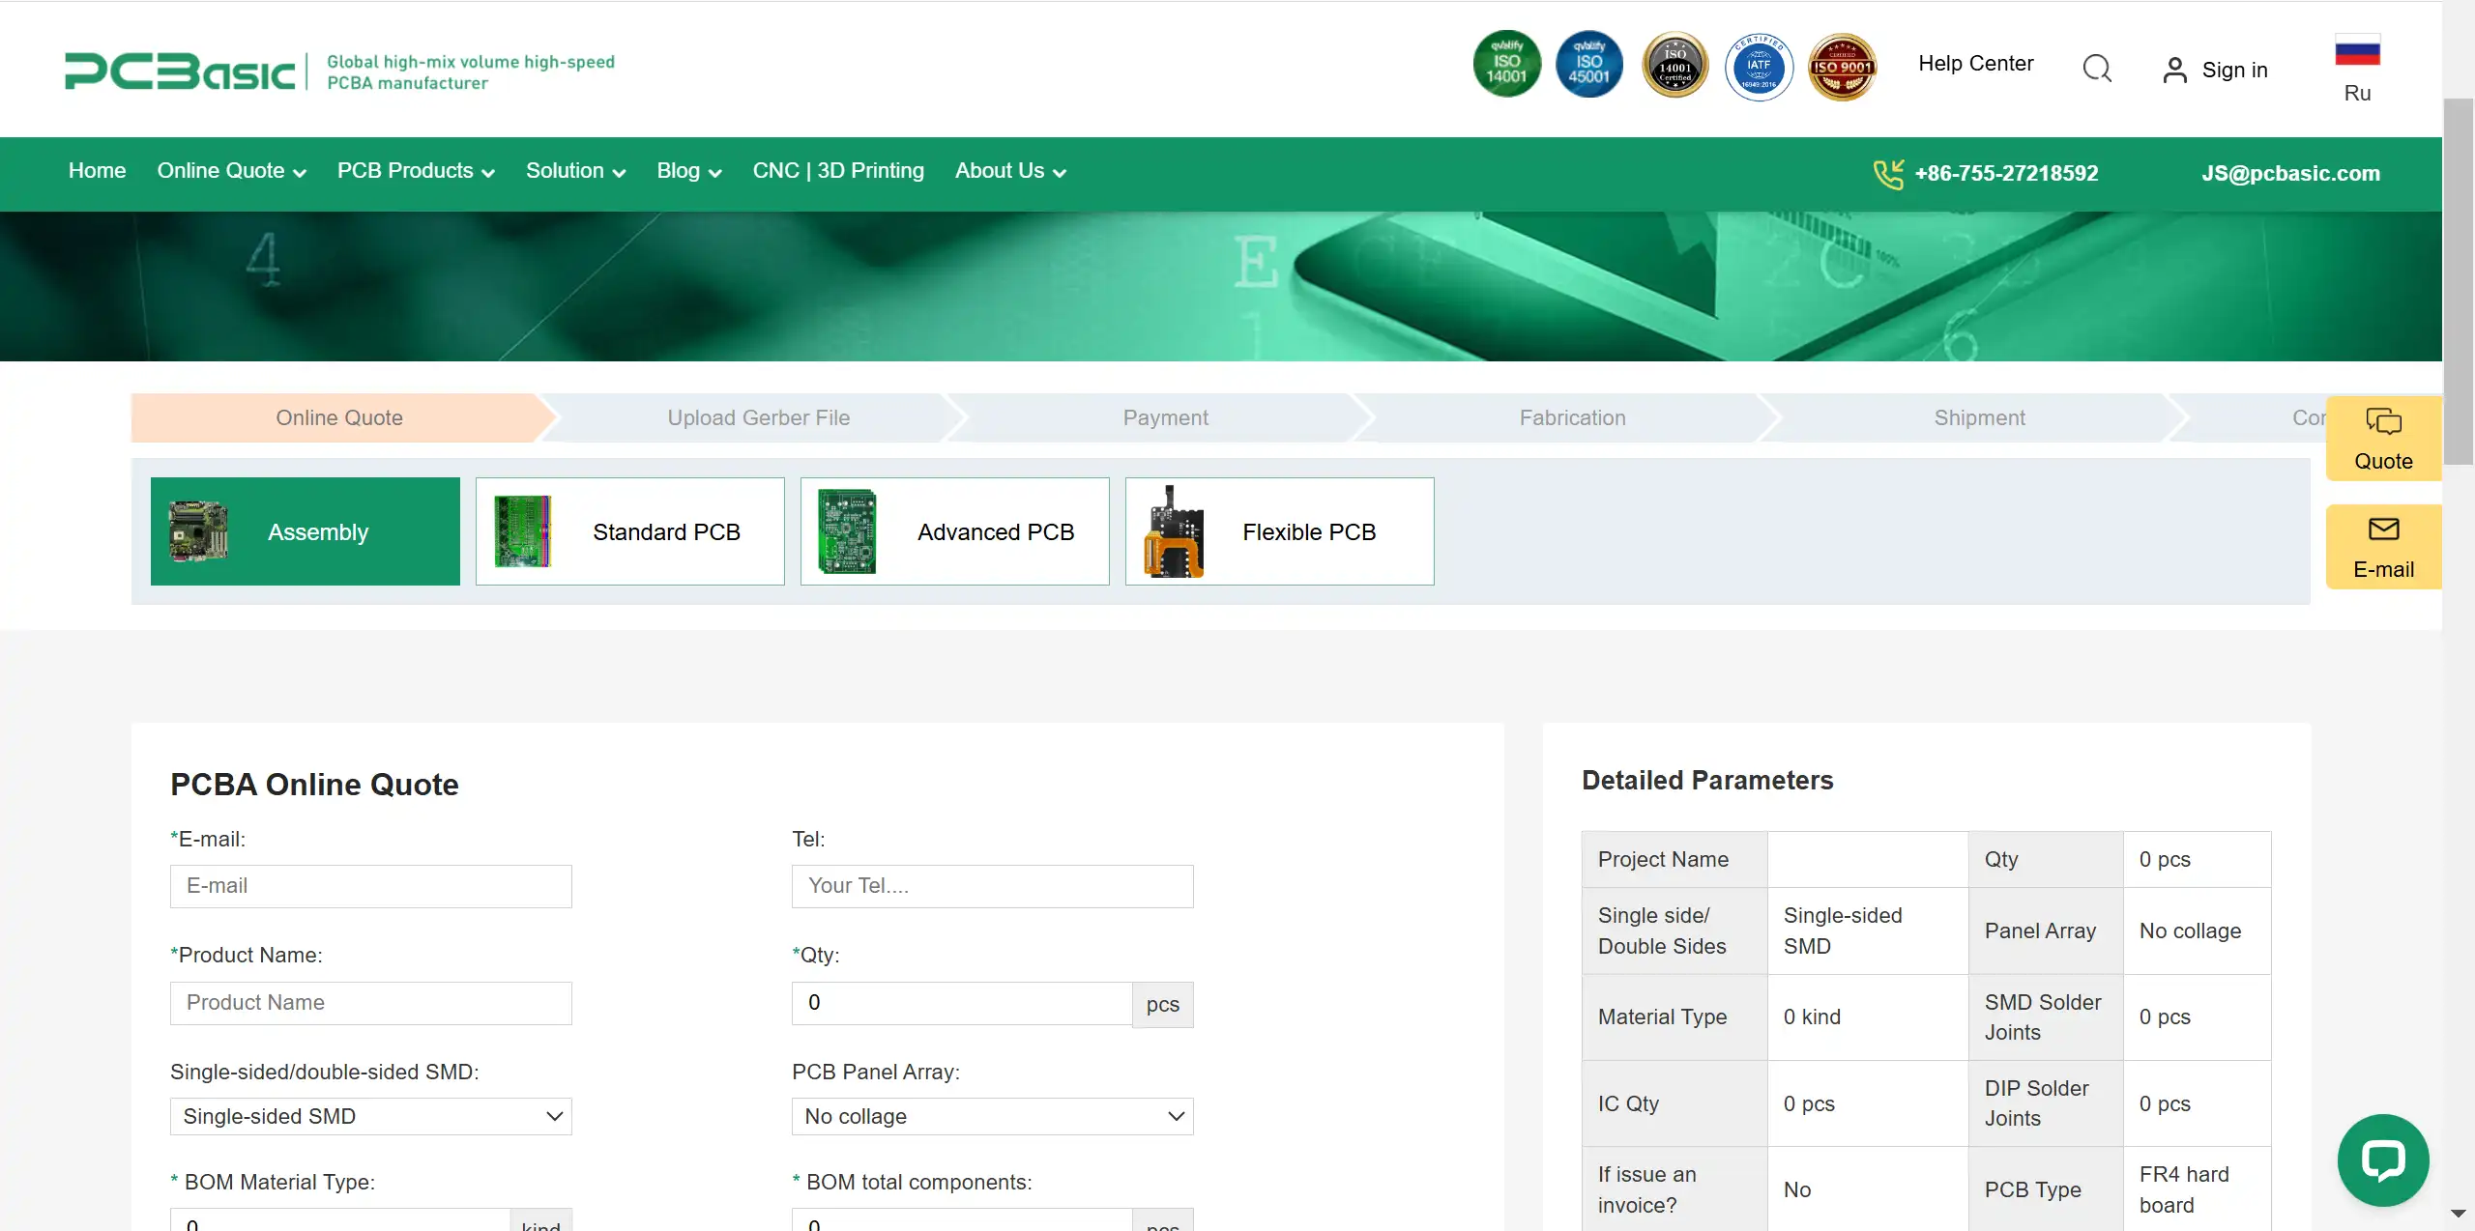Image resolution: width=2475 pixels, height=1231 pixels.
Task: Click the Russian flag language icon
Action: pyautogui.click(x=2357, y=50)
